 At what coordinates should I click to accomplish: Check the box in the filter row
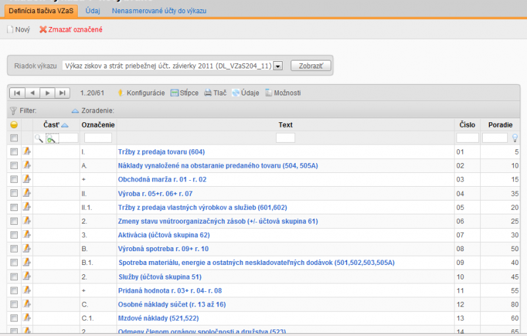[x=14, y=138]
